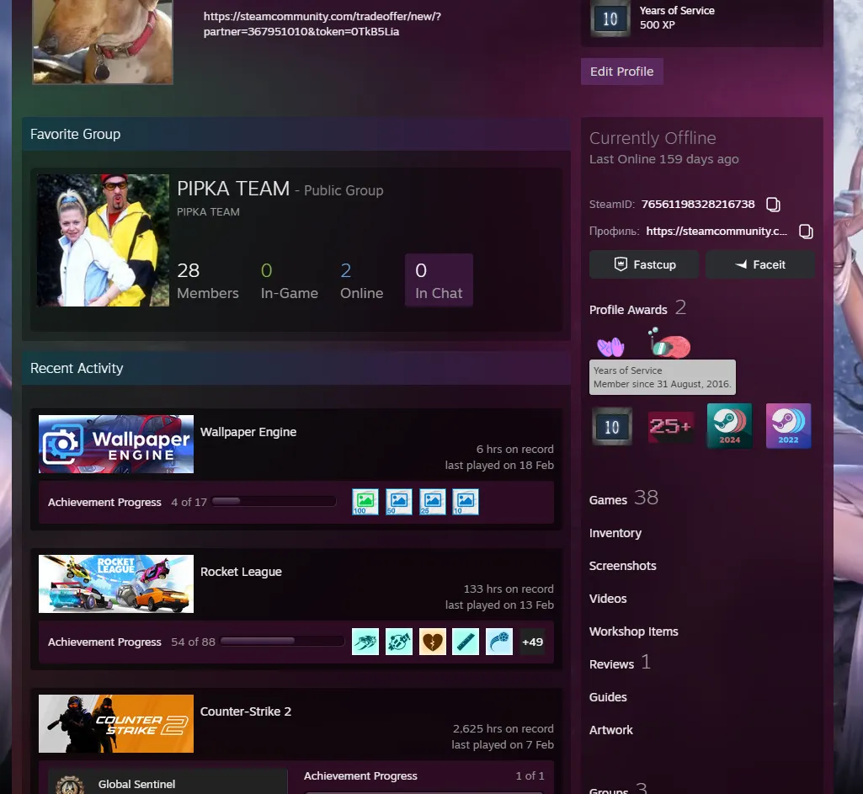Copy the SteamID with the copy icon
Viewport: 863px width, 794px height.
click(773, 204)
